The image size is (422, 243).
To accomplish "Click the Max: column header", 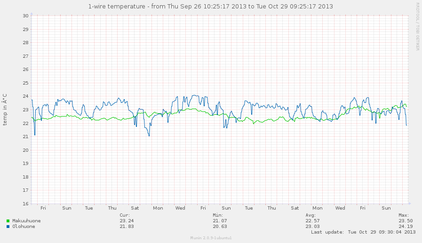I will pyautogui.click(x=404, y=215).
